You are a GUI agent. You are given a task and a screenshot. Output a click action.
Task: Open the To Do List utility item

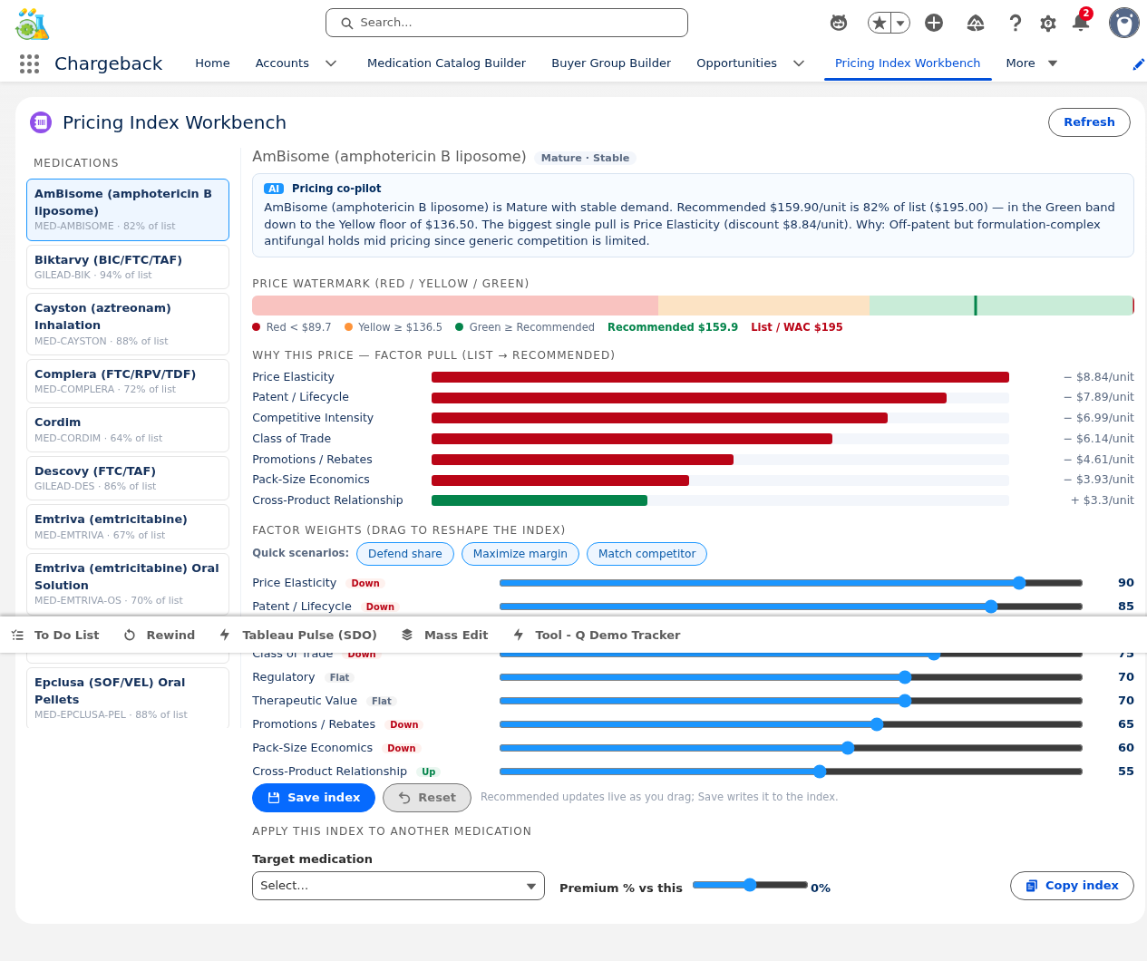pyautogui.click(x=56, y=635)
